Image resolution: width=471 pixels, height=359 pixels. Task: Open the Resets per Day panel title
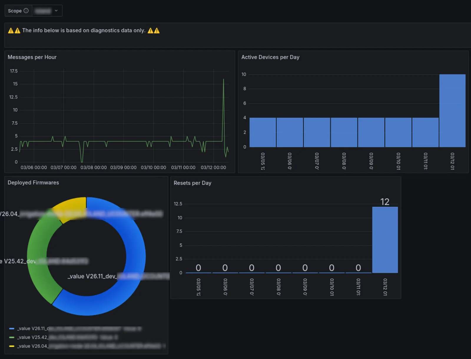point(193,183)
